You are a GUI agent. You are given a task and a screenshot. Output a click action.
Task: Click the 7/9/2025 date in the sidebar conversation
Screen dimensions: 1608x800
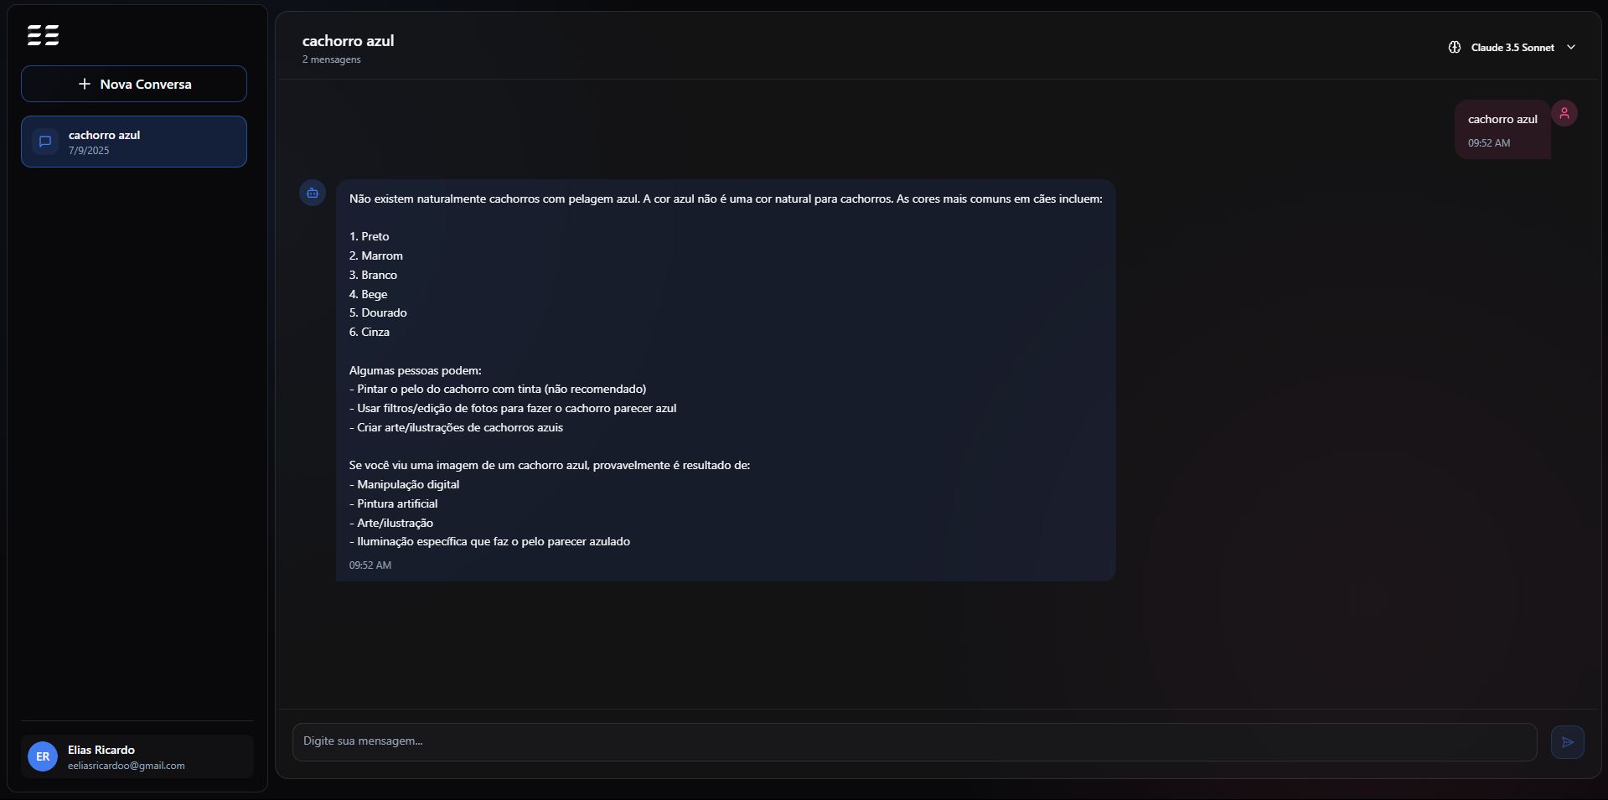(89, 151)
